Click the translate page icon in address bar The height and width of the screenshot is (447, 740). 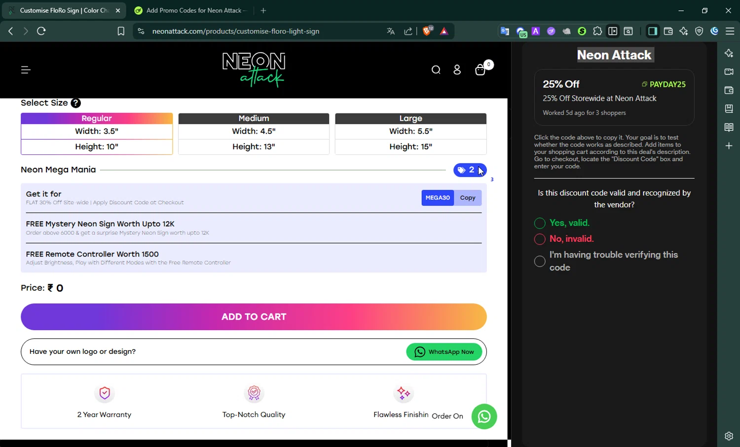391,31
